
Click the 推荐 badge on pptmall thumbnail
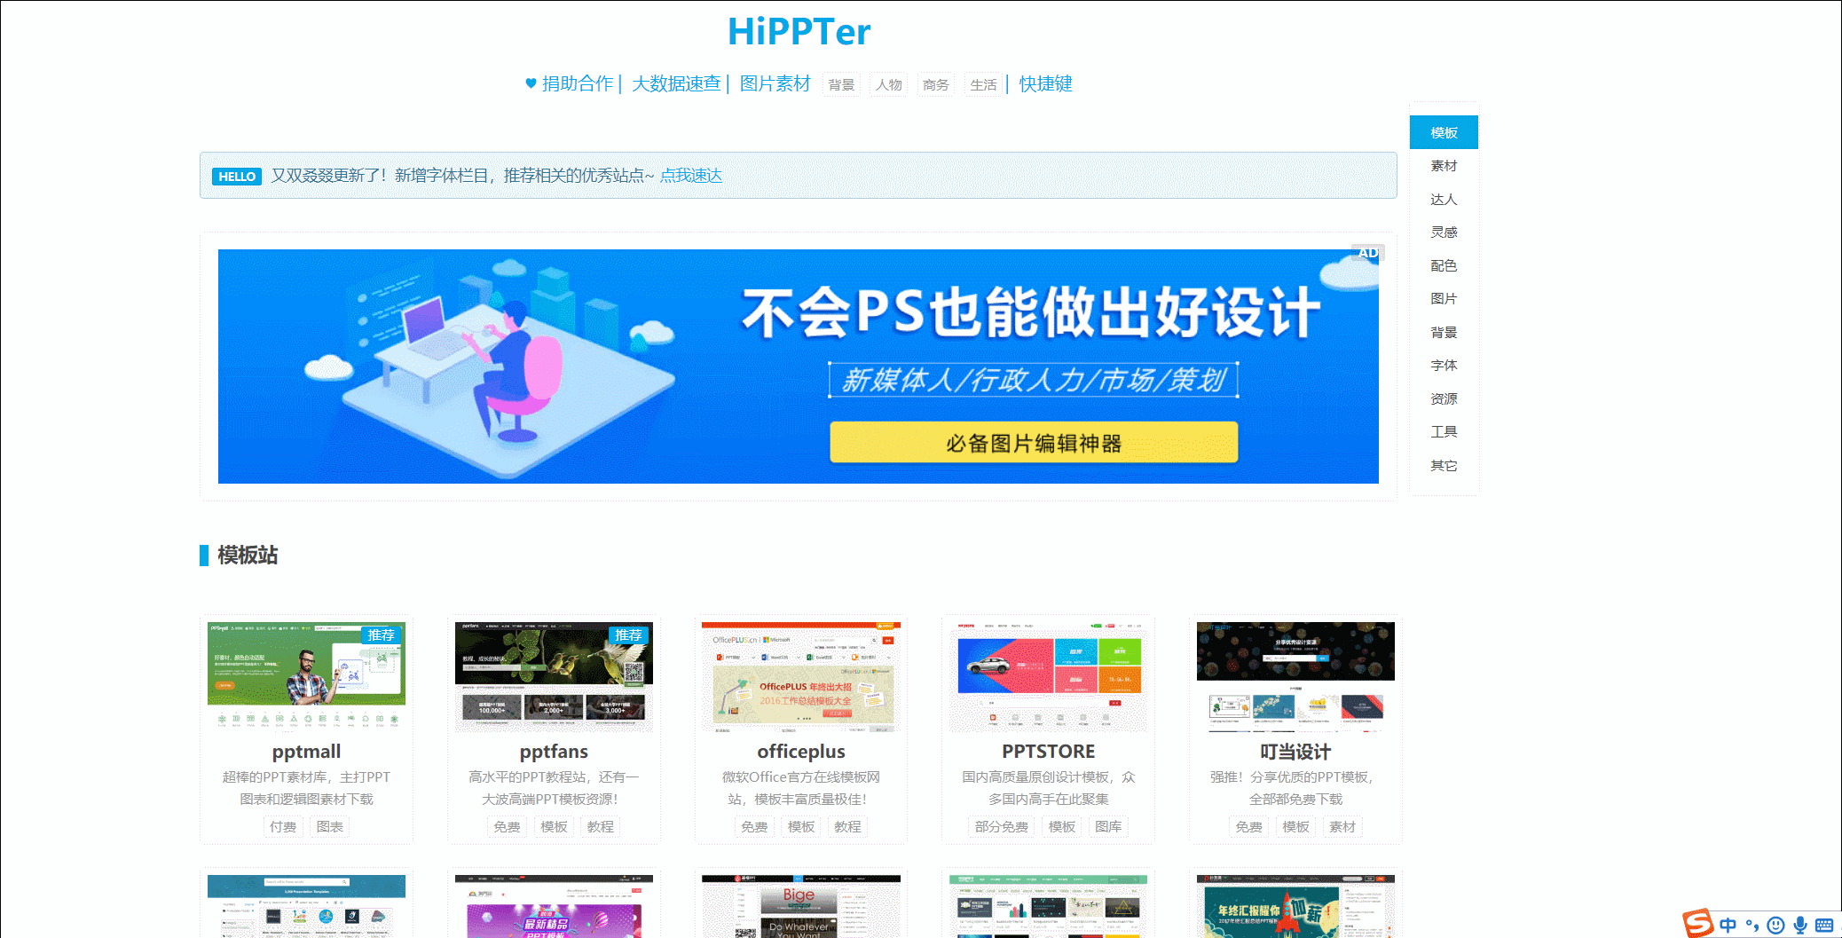(x=382, y=635)
